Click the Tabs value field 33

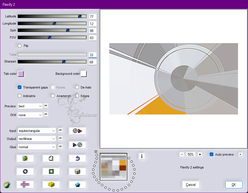point(93,55)
